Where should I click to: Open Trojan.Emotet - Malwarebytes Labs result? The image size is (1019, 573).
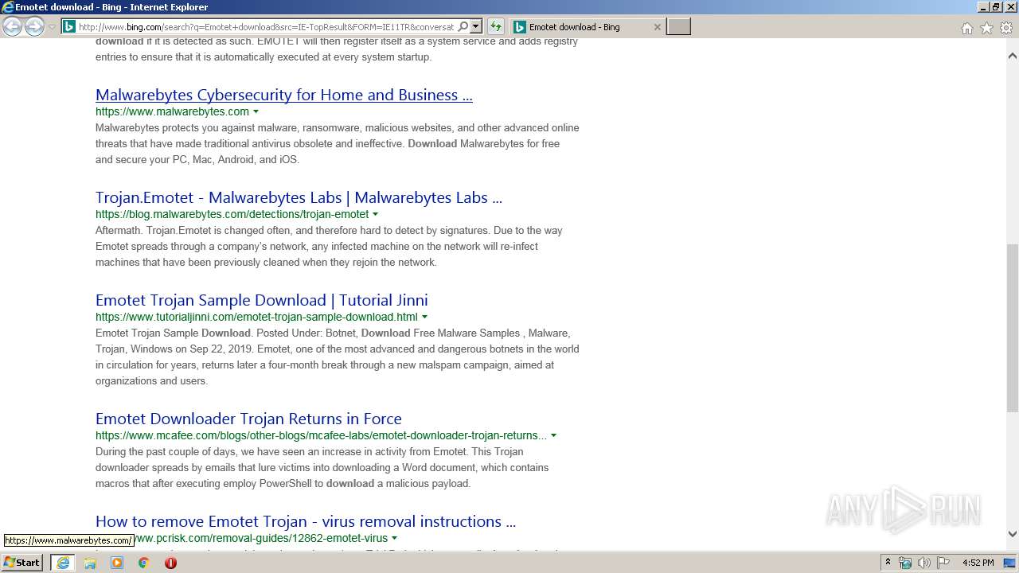(299, 197)
